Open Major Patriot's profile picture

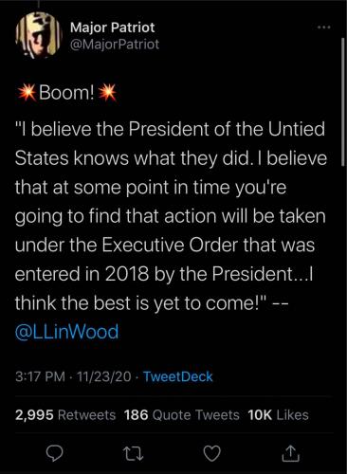pos(38,35)
